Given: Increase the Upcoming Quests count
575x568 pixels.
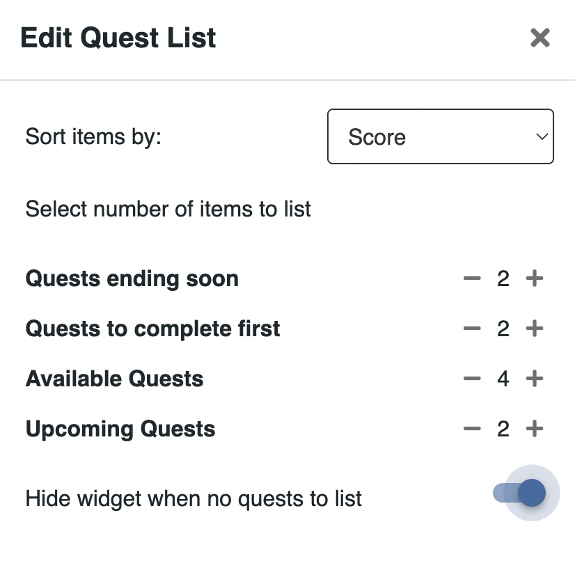Looking at the screenshot, I should pos(535,429).
